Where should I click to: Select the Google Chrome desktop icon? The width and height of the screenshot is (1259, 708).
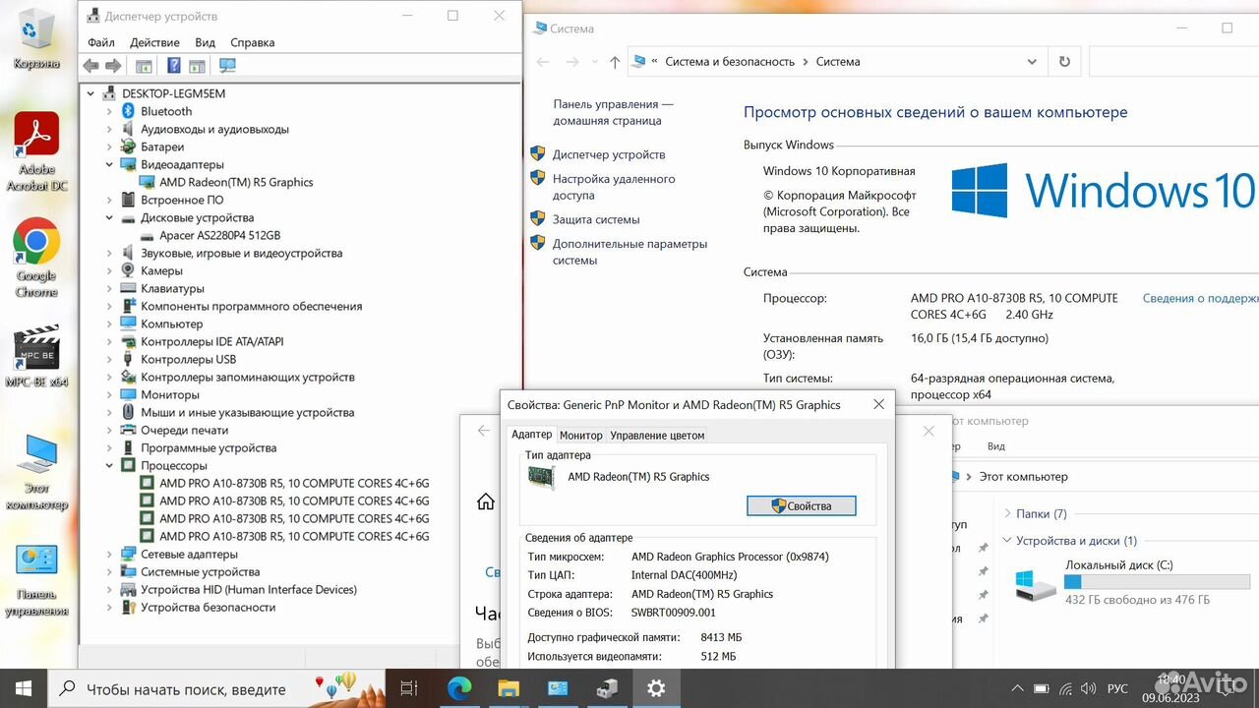click(36, 258)
